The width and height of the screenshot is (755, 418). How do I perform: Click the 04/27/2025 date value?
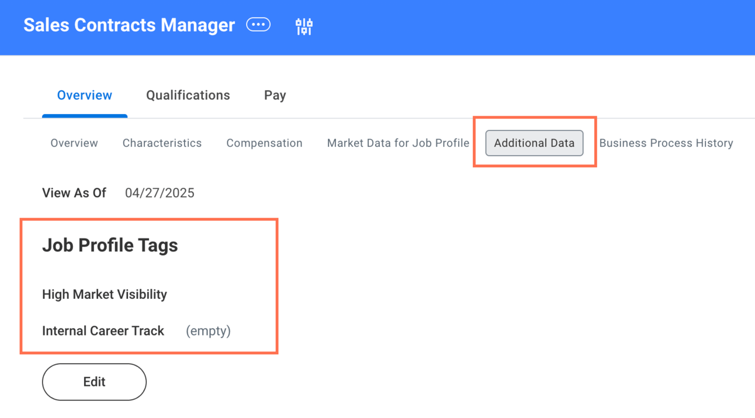coord(160,193)
